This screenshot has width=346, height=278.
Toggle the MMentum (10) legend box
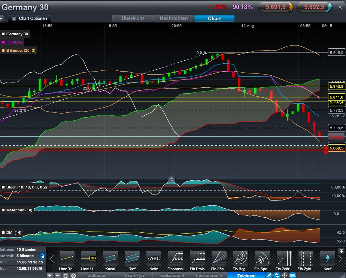[3, 210]
